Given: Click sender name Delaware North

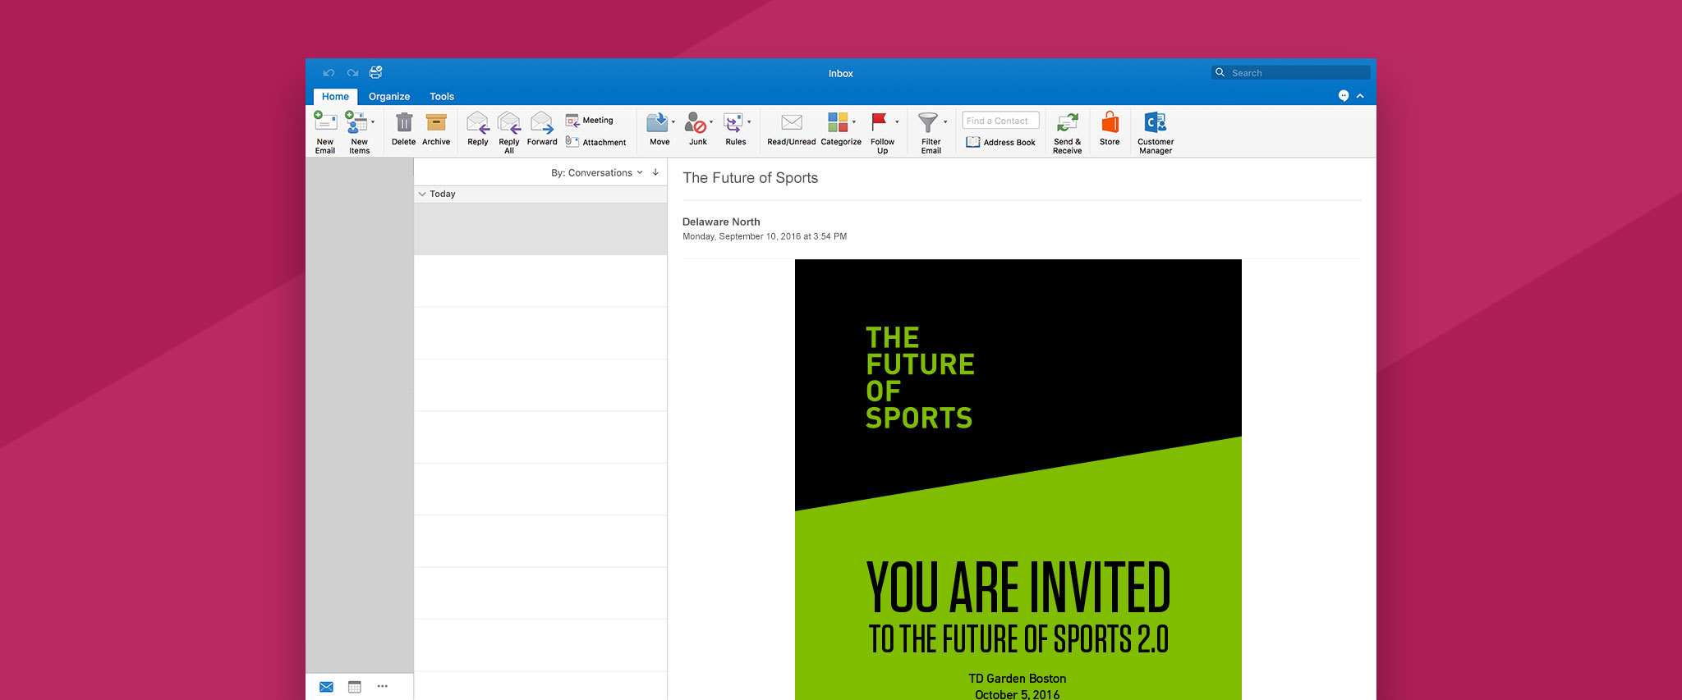Looking at the screenshot, I should (721, 222).
